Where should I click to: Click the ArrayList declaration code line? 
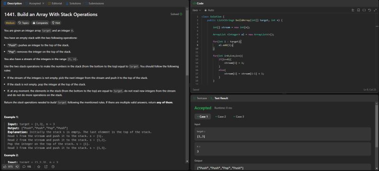tap(244, 34)
